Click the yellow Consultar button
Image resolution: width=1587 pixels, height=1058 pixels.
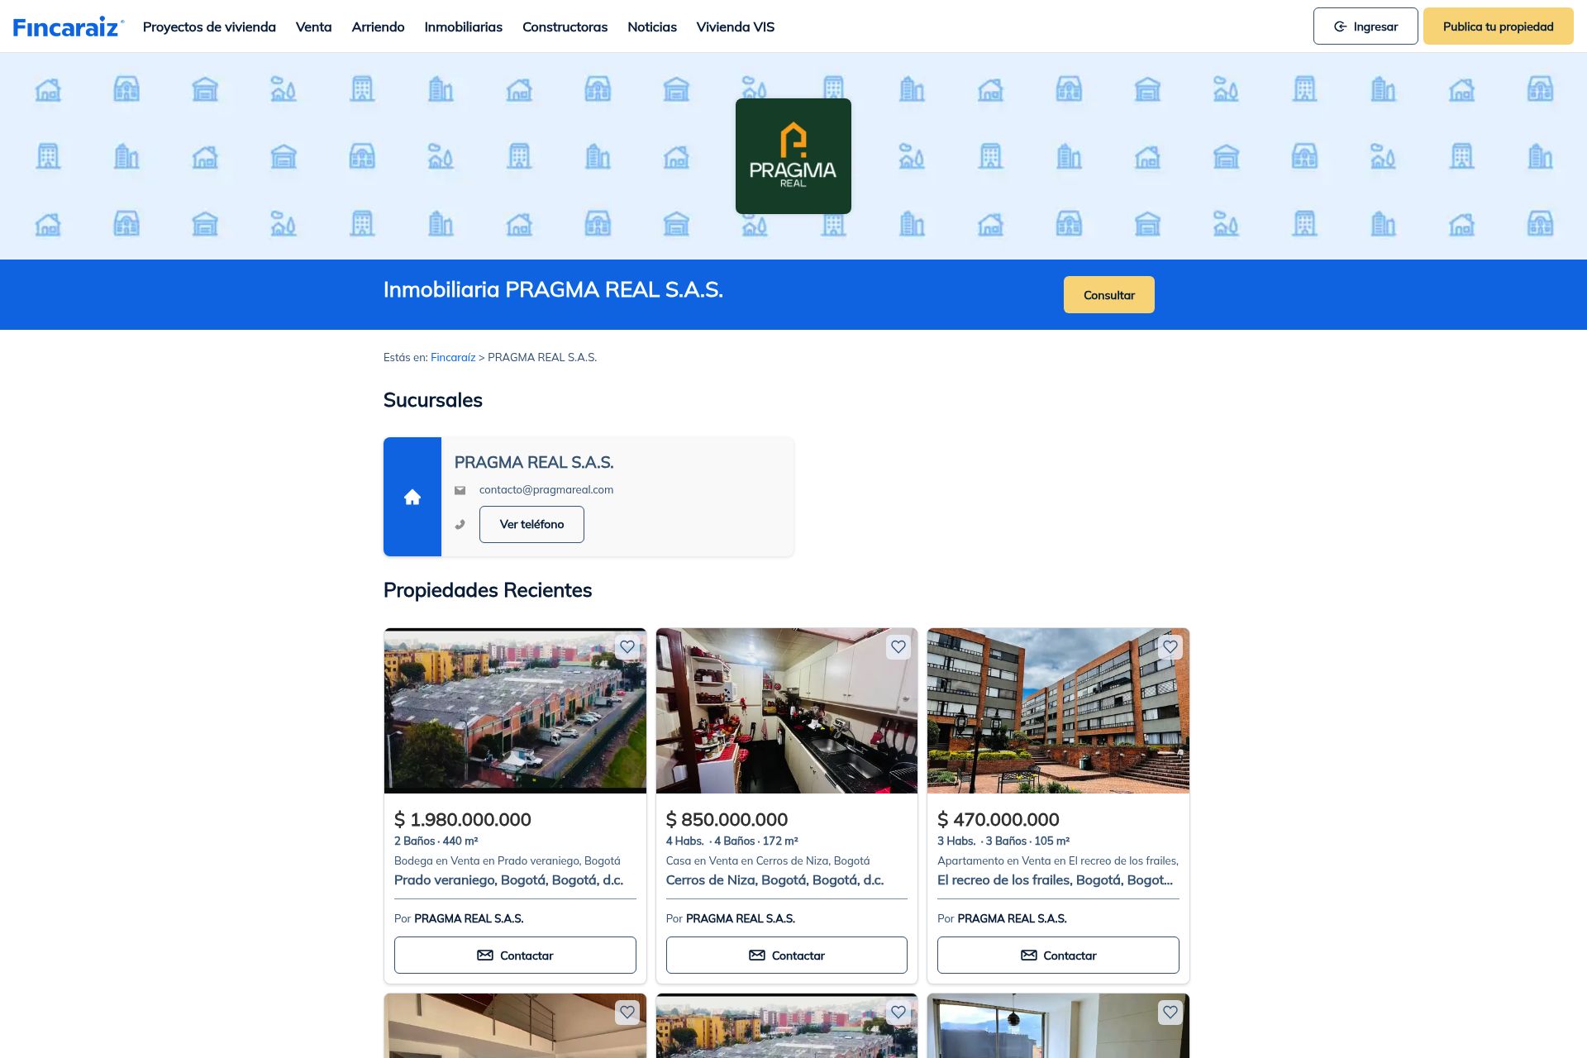click(x=1108, y=295)
